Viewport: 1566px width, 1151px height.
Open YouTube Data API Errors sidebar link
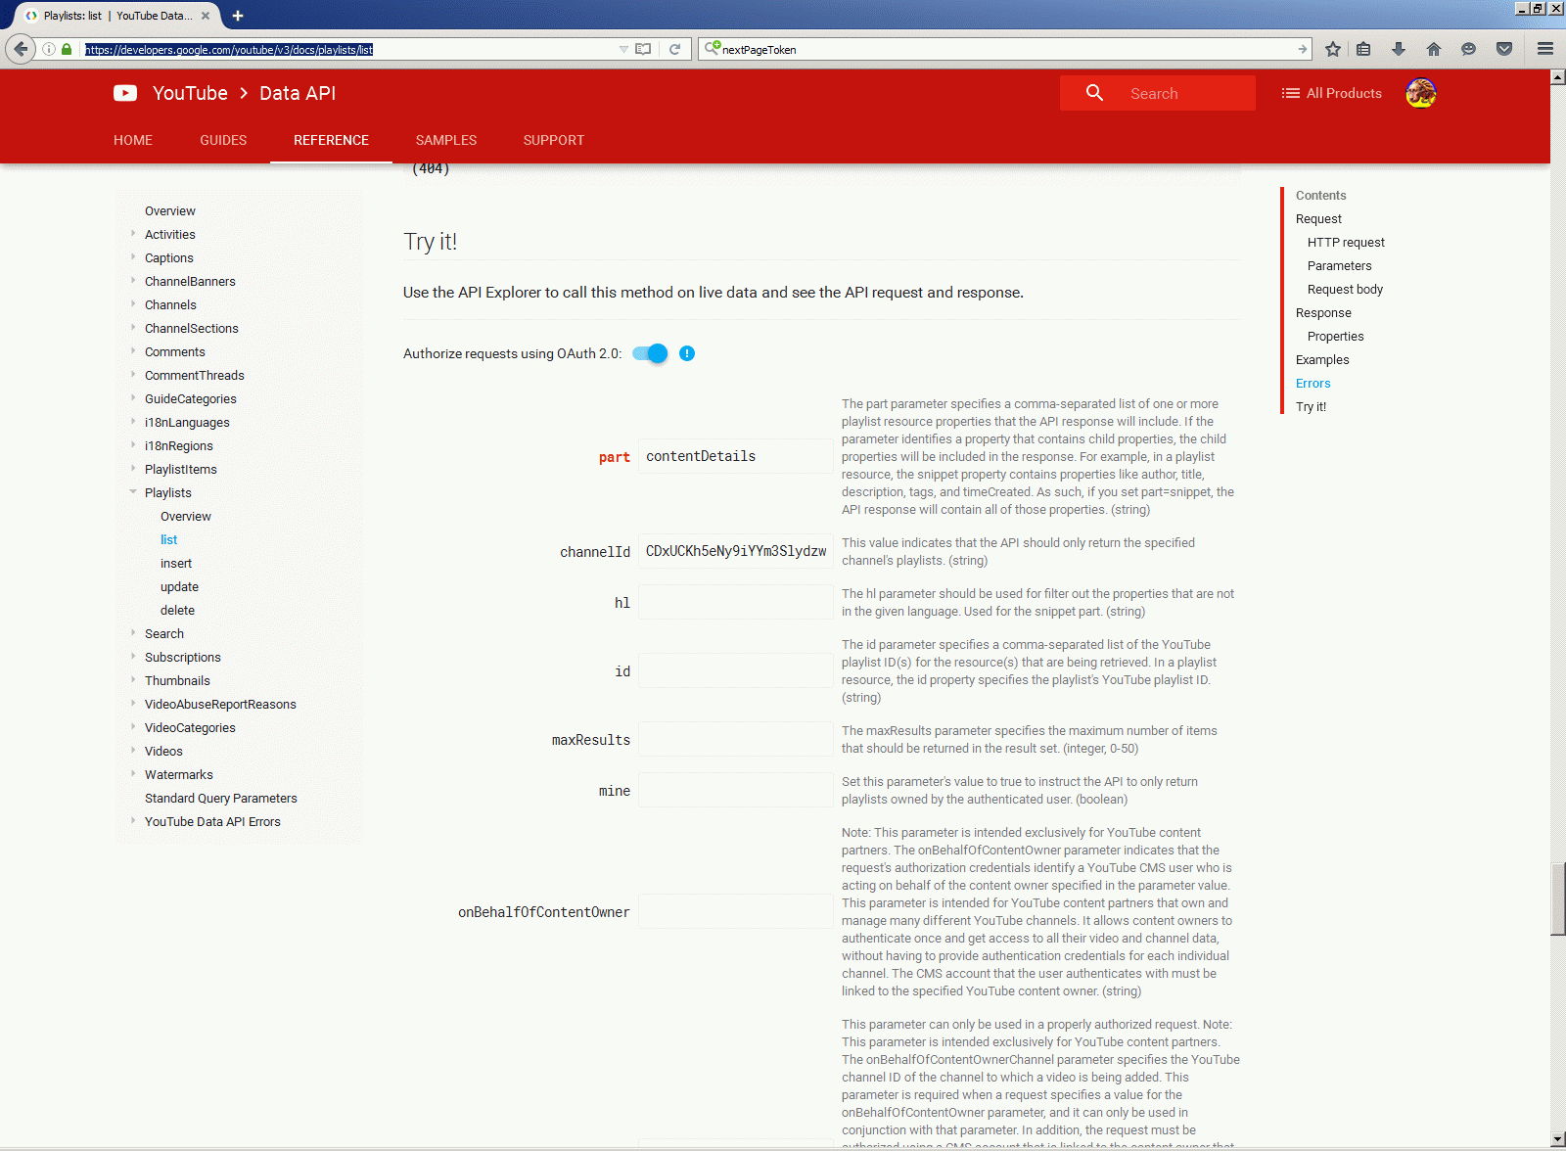(212, 821)
